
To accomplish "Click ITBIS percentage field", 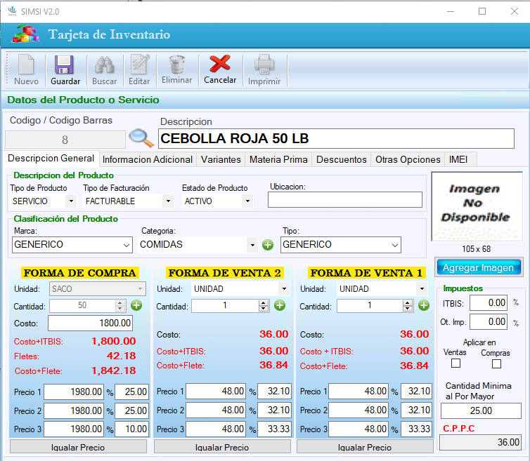I will click(x=489, y=302).
